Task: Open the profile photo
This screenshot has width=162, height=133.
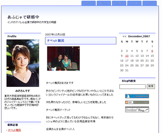Action: (23, 63)
